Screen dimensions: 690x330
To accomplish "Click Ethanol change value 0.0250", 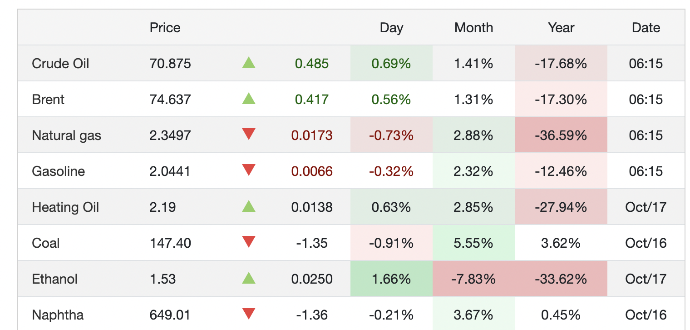I will point(312,279).
